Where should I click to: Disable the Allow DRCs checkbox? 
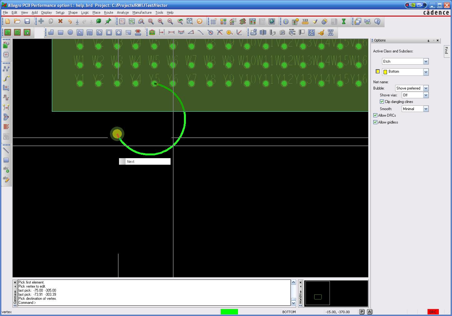pos(375,115)
